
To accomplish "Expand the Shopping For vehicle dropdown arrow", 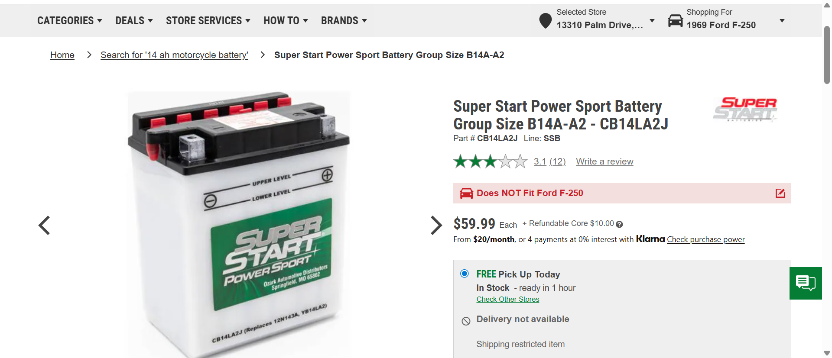I will [782, 21].
